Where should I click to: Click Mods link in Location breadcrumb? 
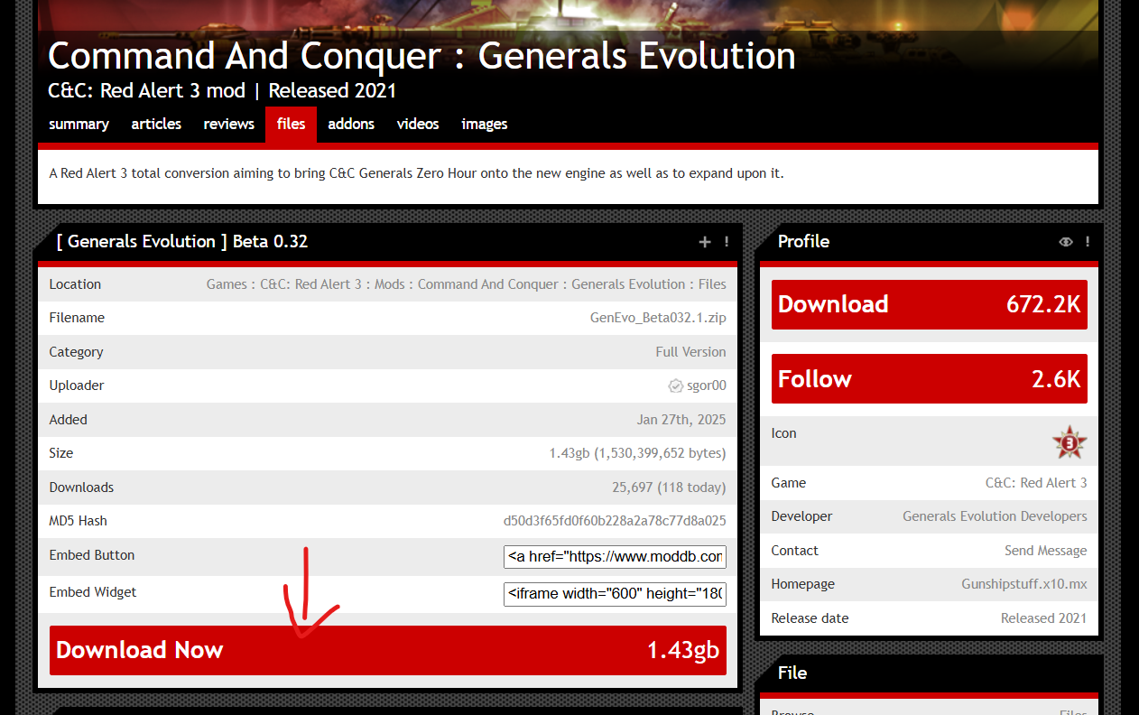[x=390, y=284]
